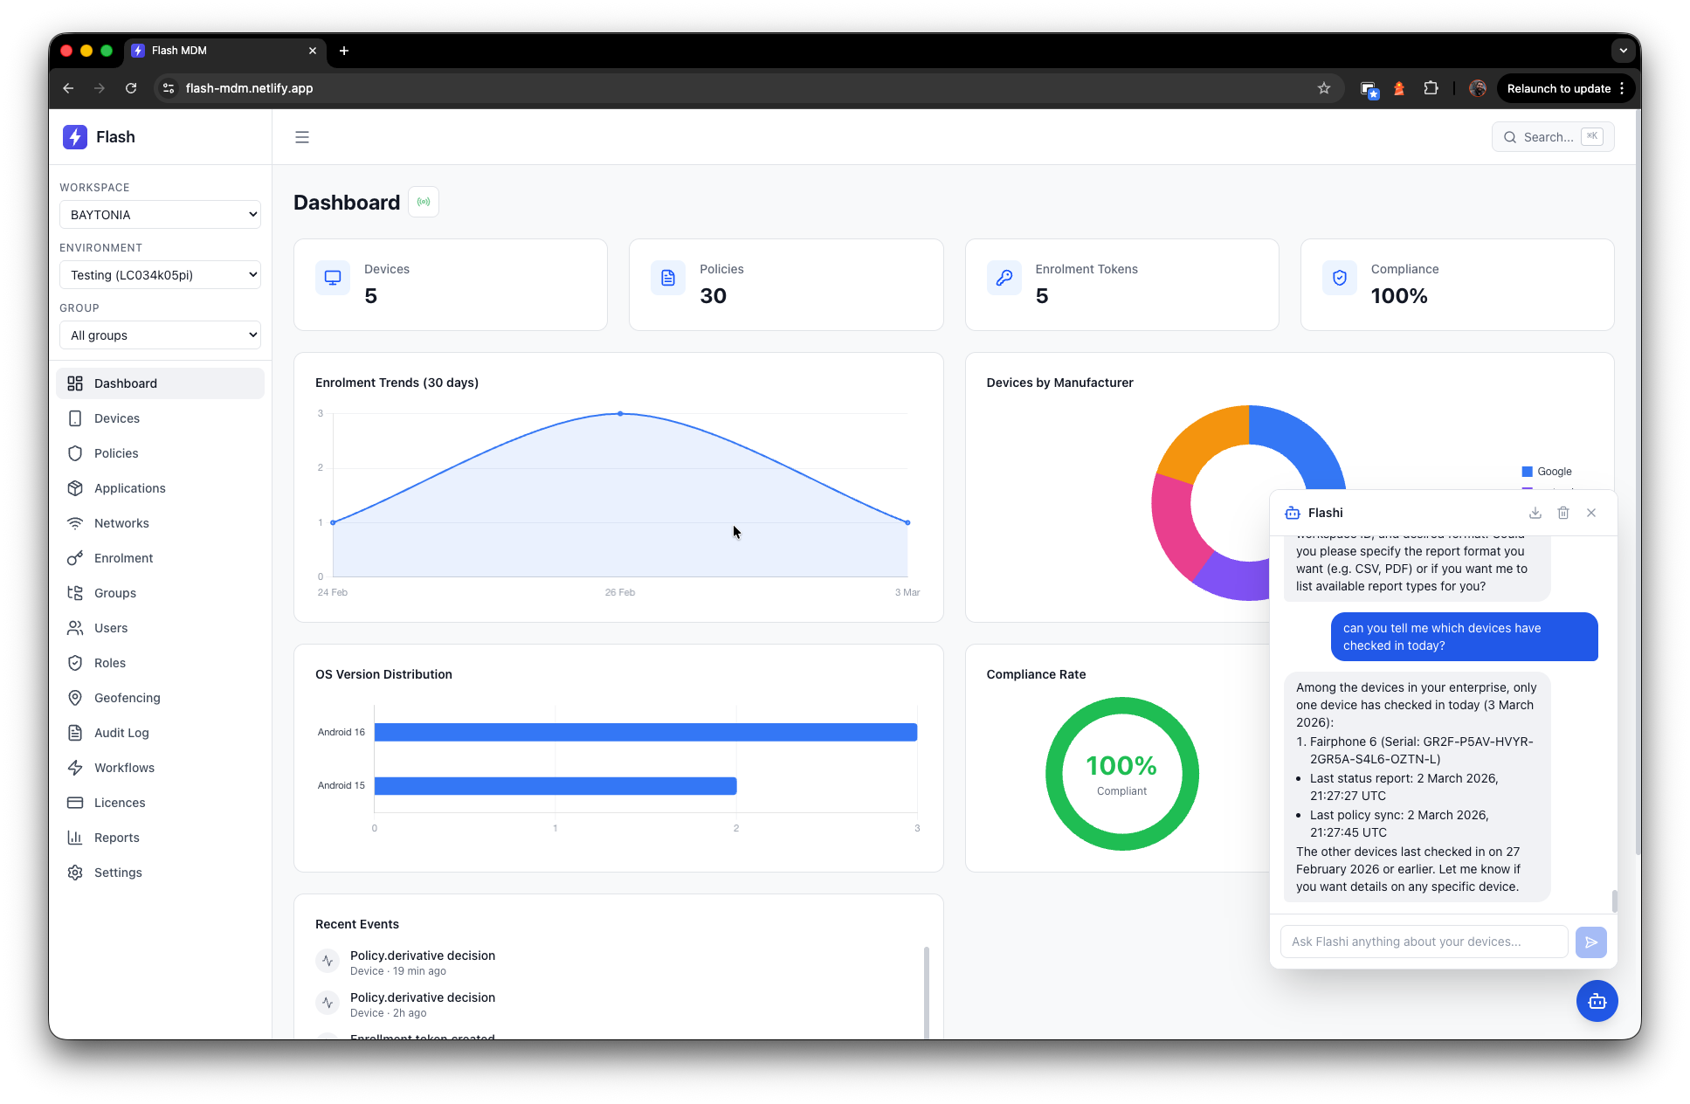Viewport: 1690px width, 1104px height.
Task: Delete Flashi chat history with trash icon
Action: coord(1563,513)
